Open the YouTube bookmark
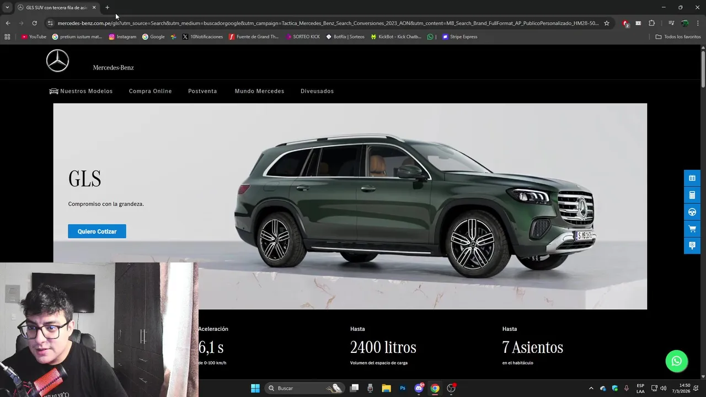The height and width of the screenshot is (397, 706). (34, 37)
